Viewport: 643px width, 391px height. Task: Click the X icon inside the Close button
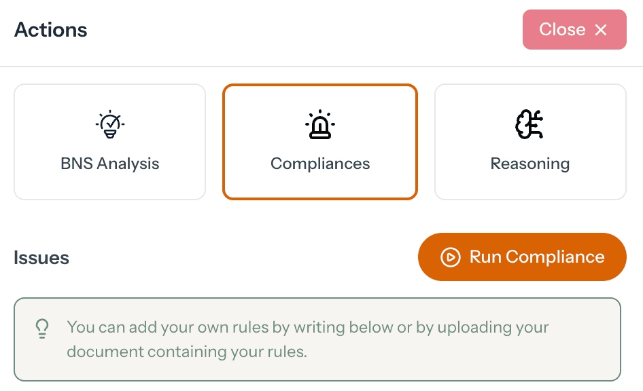pyautogui.click(x=602, y=29)
